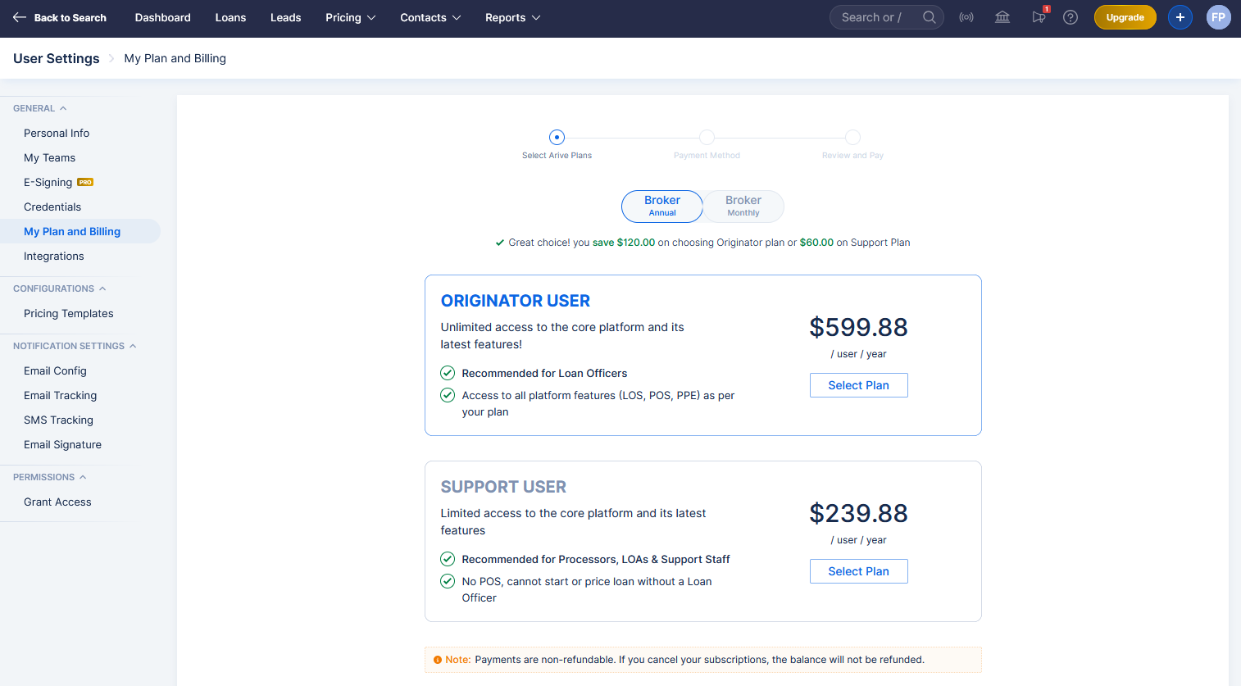Open the Leads nav item
Image resolution: width=1241 pixels, height=686 pixels.
pyautogui.click(x=286, y=17)
